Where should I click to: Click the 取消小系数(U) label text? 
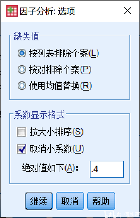pos(57,149)
